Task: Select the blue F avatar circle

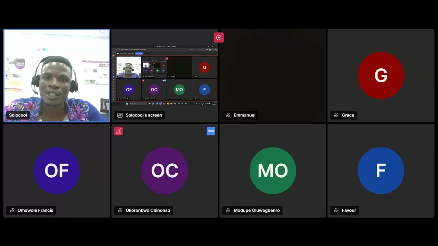Action: tap(381, 170)
